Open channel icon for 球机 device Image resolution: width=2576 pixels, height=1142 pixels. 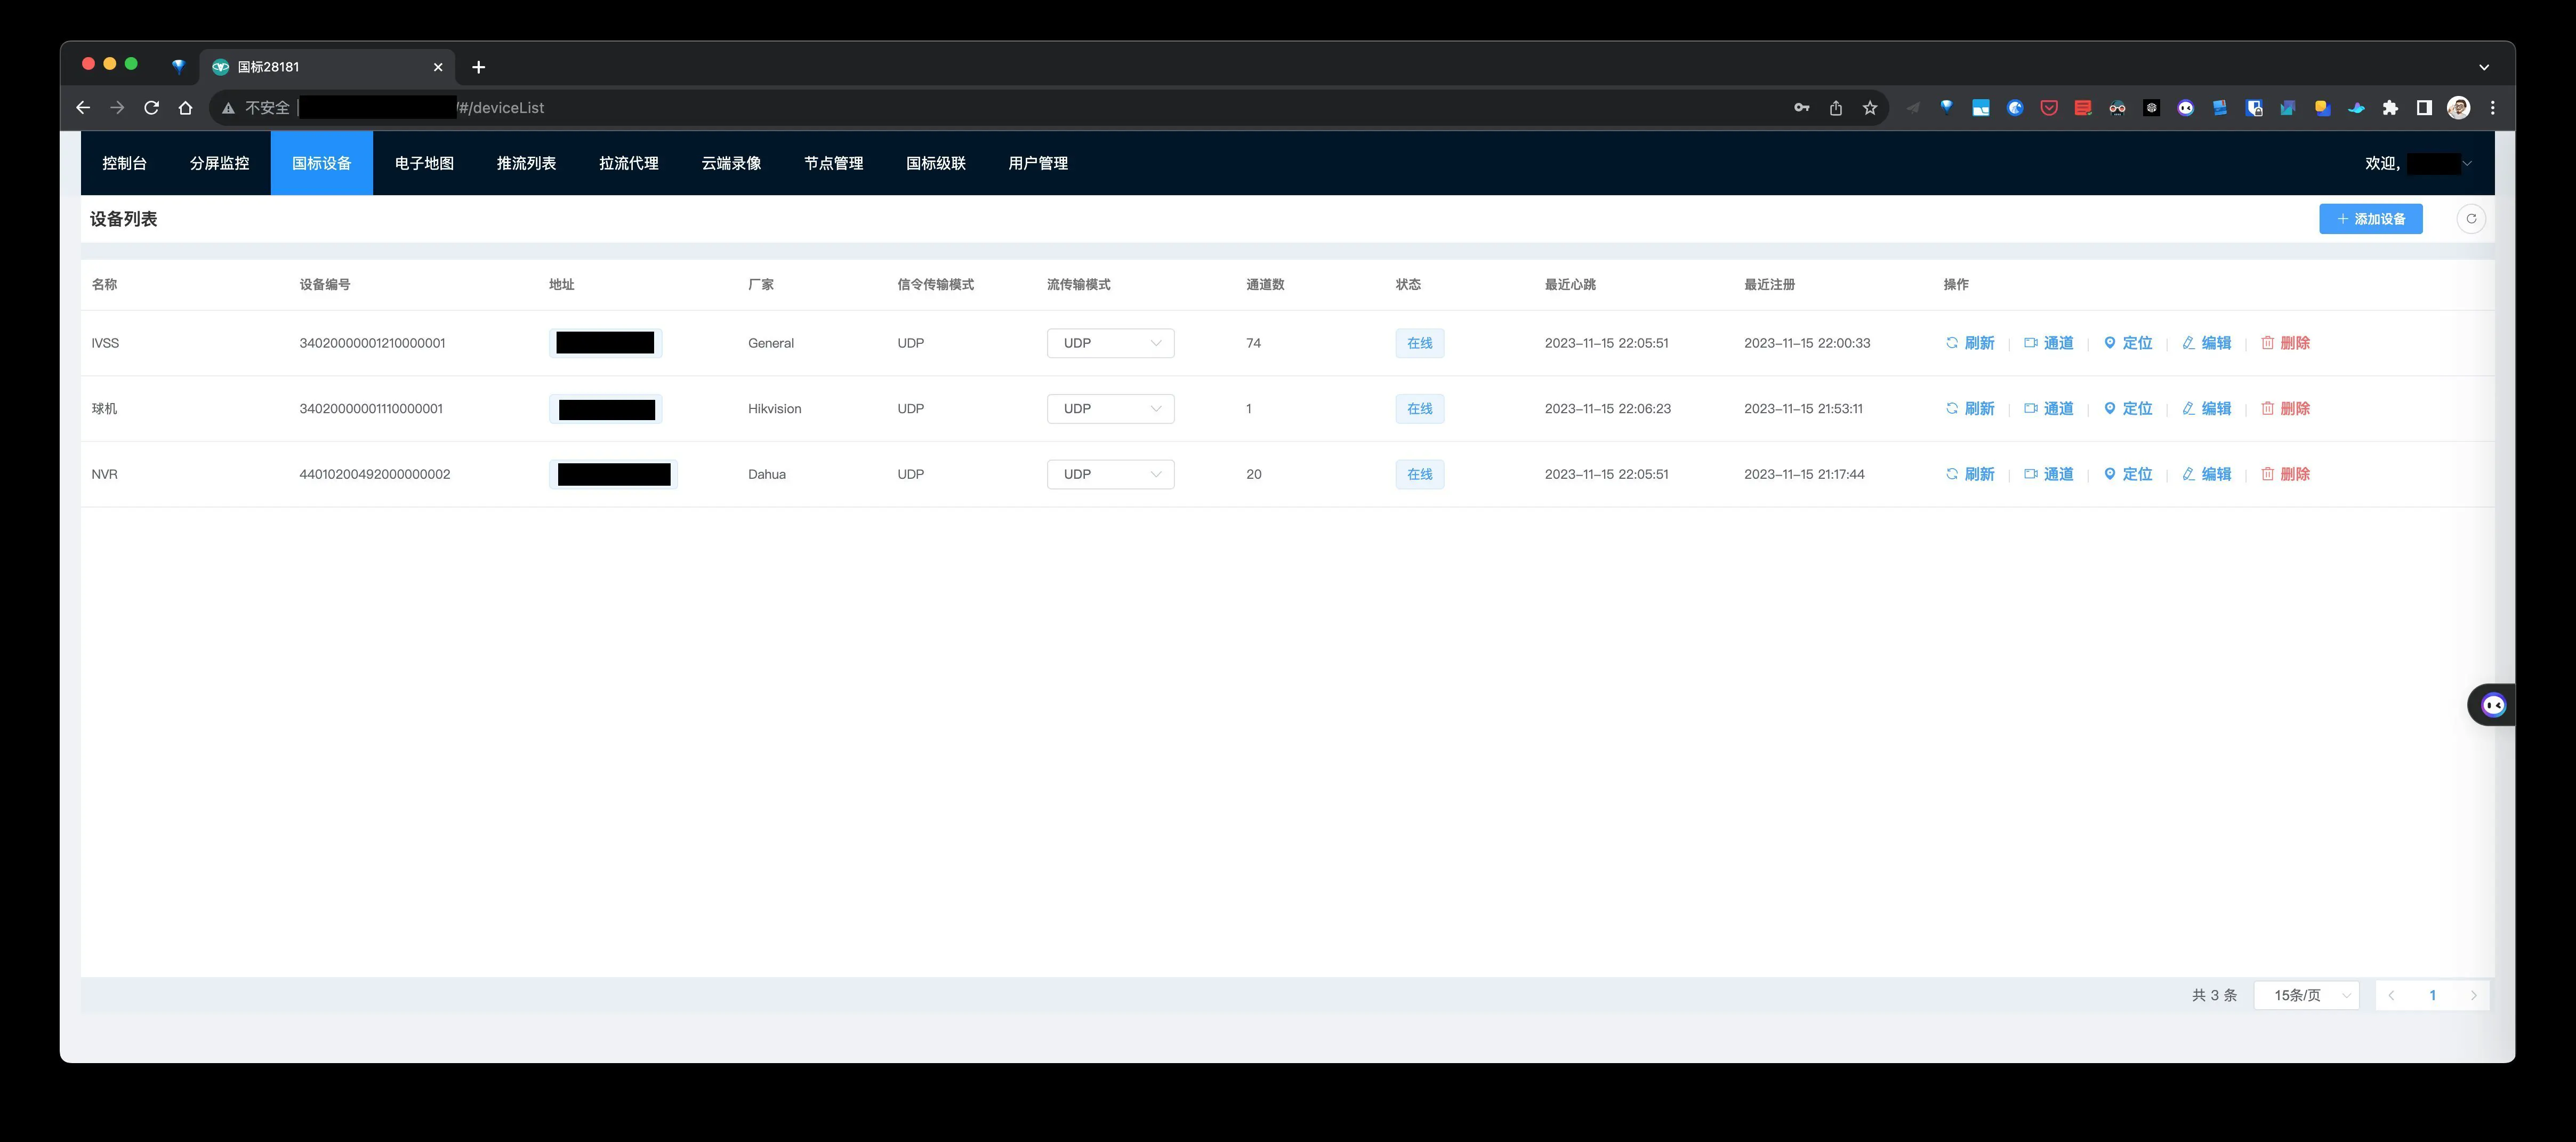2031,409
